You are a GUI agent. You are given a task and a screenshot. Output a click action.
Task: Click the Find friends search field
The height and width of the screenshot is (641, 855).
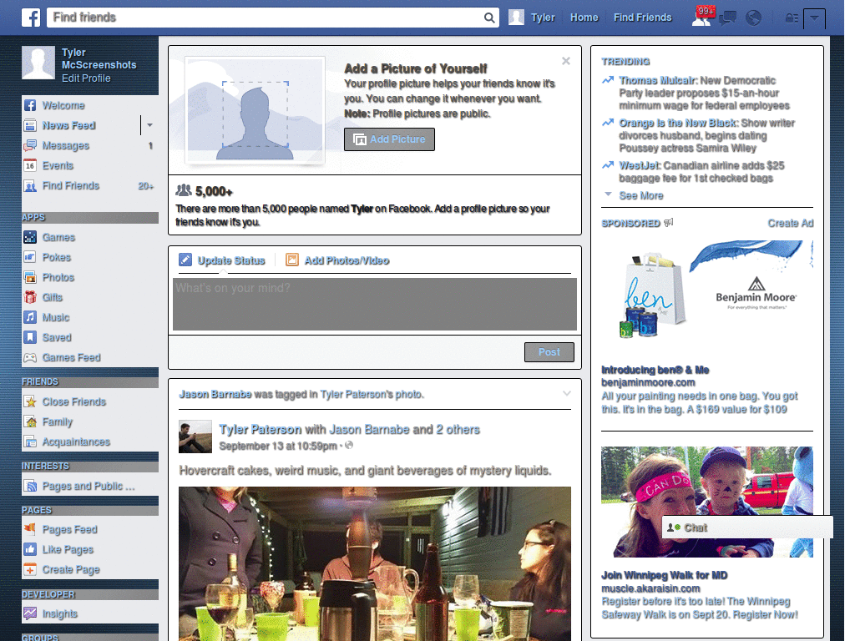266,18
